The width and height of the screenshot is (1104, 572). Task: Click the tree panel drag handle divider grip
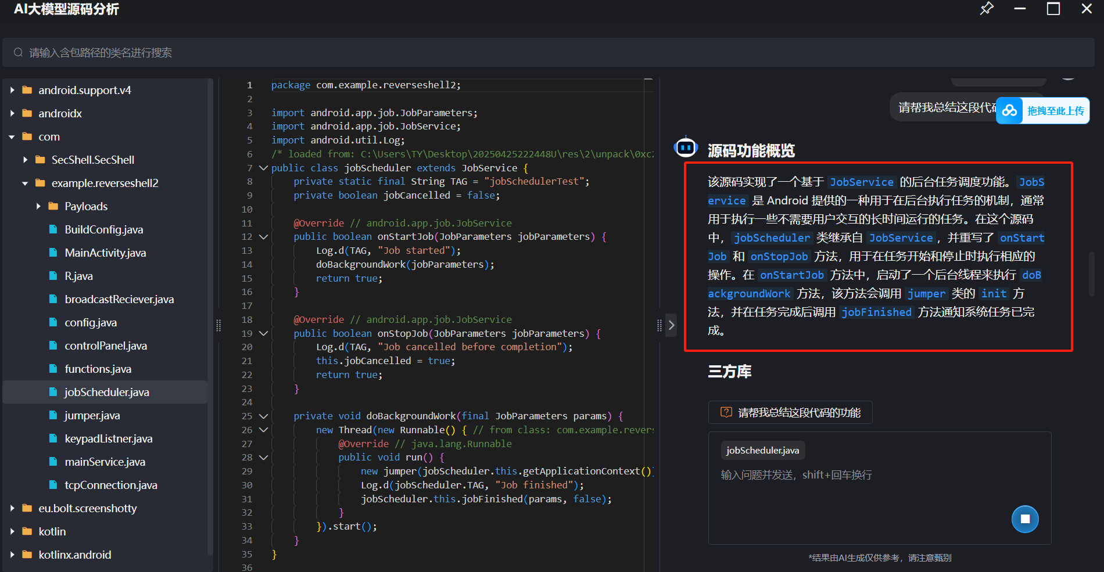coord(218,325)
